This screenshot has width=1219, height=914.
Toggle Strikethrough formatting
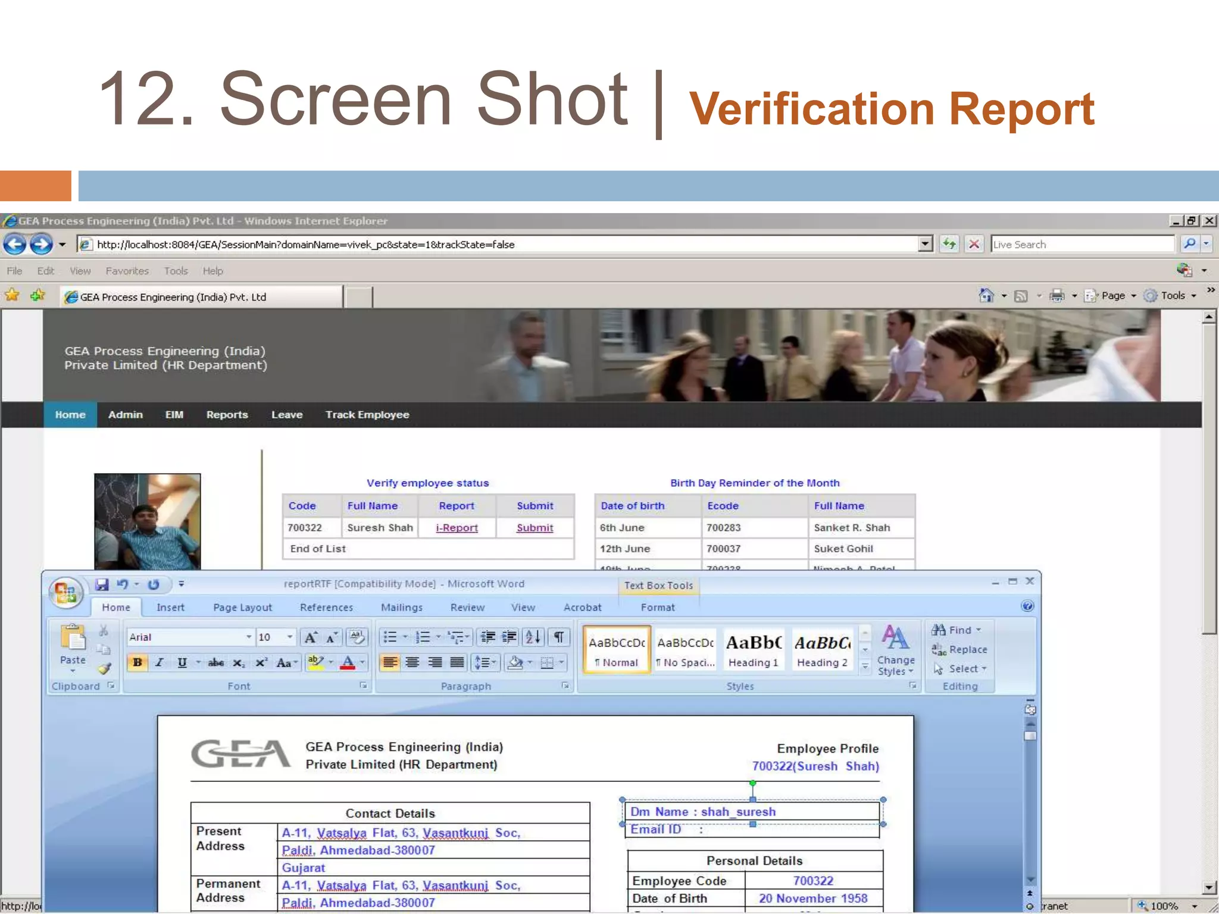pos(216,662)
